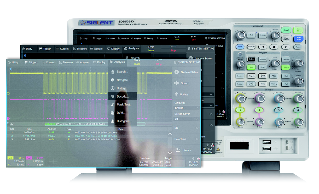Click the blue trigger position marker in front window
Screen dimensions: 319x194
[11, 69]
